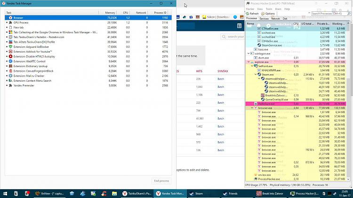Viewport: 353px width, 198px height.
Task: Collapse steamwebhelper parent node
Action: pyautogui.click(x=259, y=79)
